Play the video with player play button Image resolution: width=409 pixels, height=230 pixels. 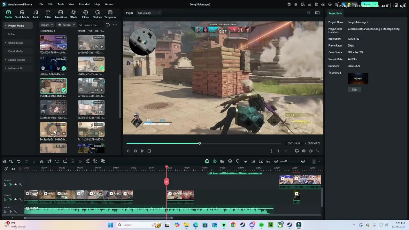point(142,151)
